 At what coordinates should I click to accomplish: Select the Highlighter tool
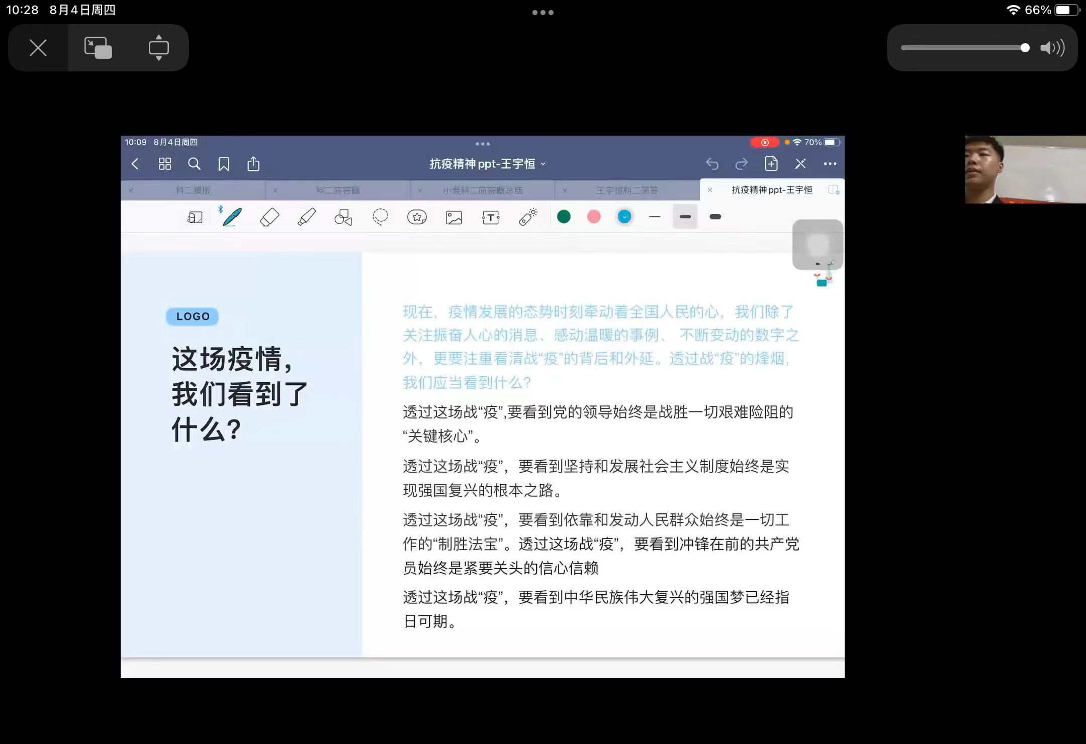307,217
